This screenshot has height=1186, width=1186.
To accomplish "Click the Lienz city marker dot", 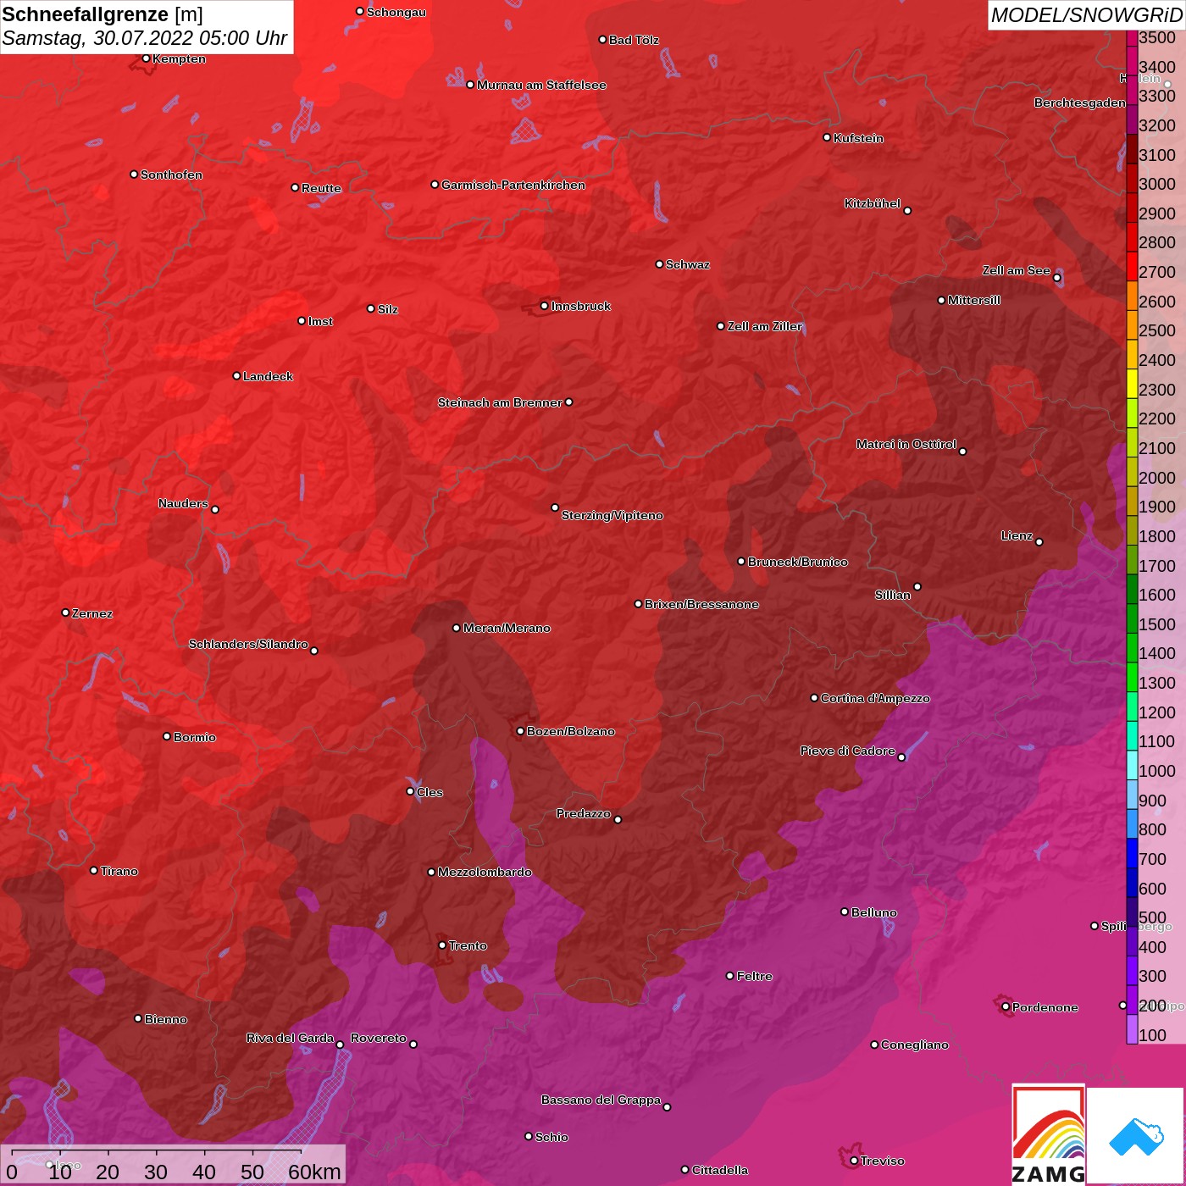I will 1039,542.
